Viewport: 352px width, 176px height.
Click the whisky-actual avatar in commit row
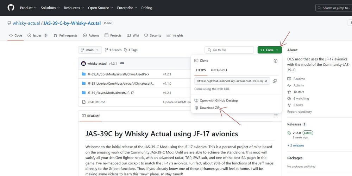tap(83, 64)
